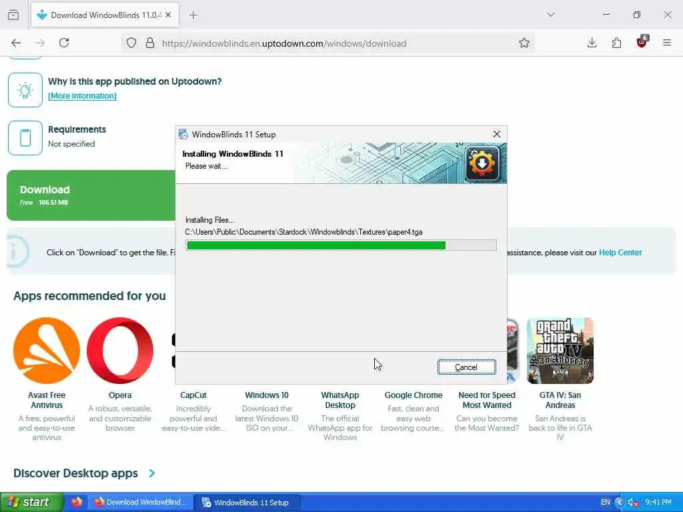Expand the list all tabs dropdown
The width and height of the screenshot is (683, 512).
(551, 15)
